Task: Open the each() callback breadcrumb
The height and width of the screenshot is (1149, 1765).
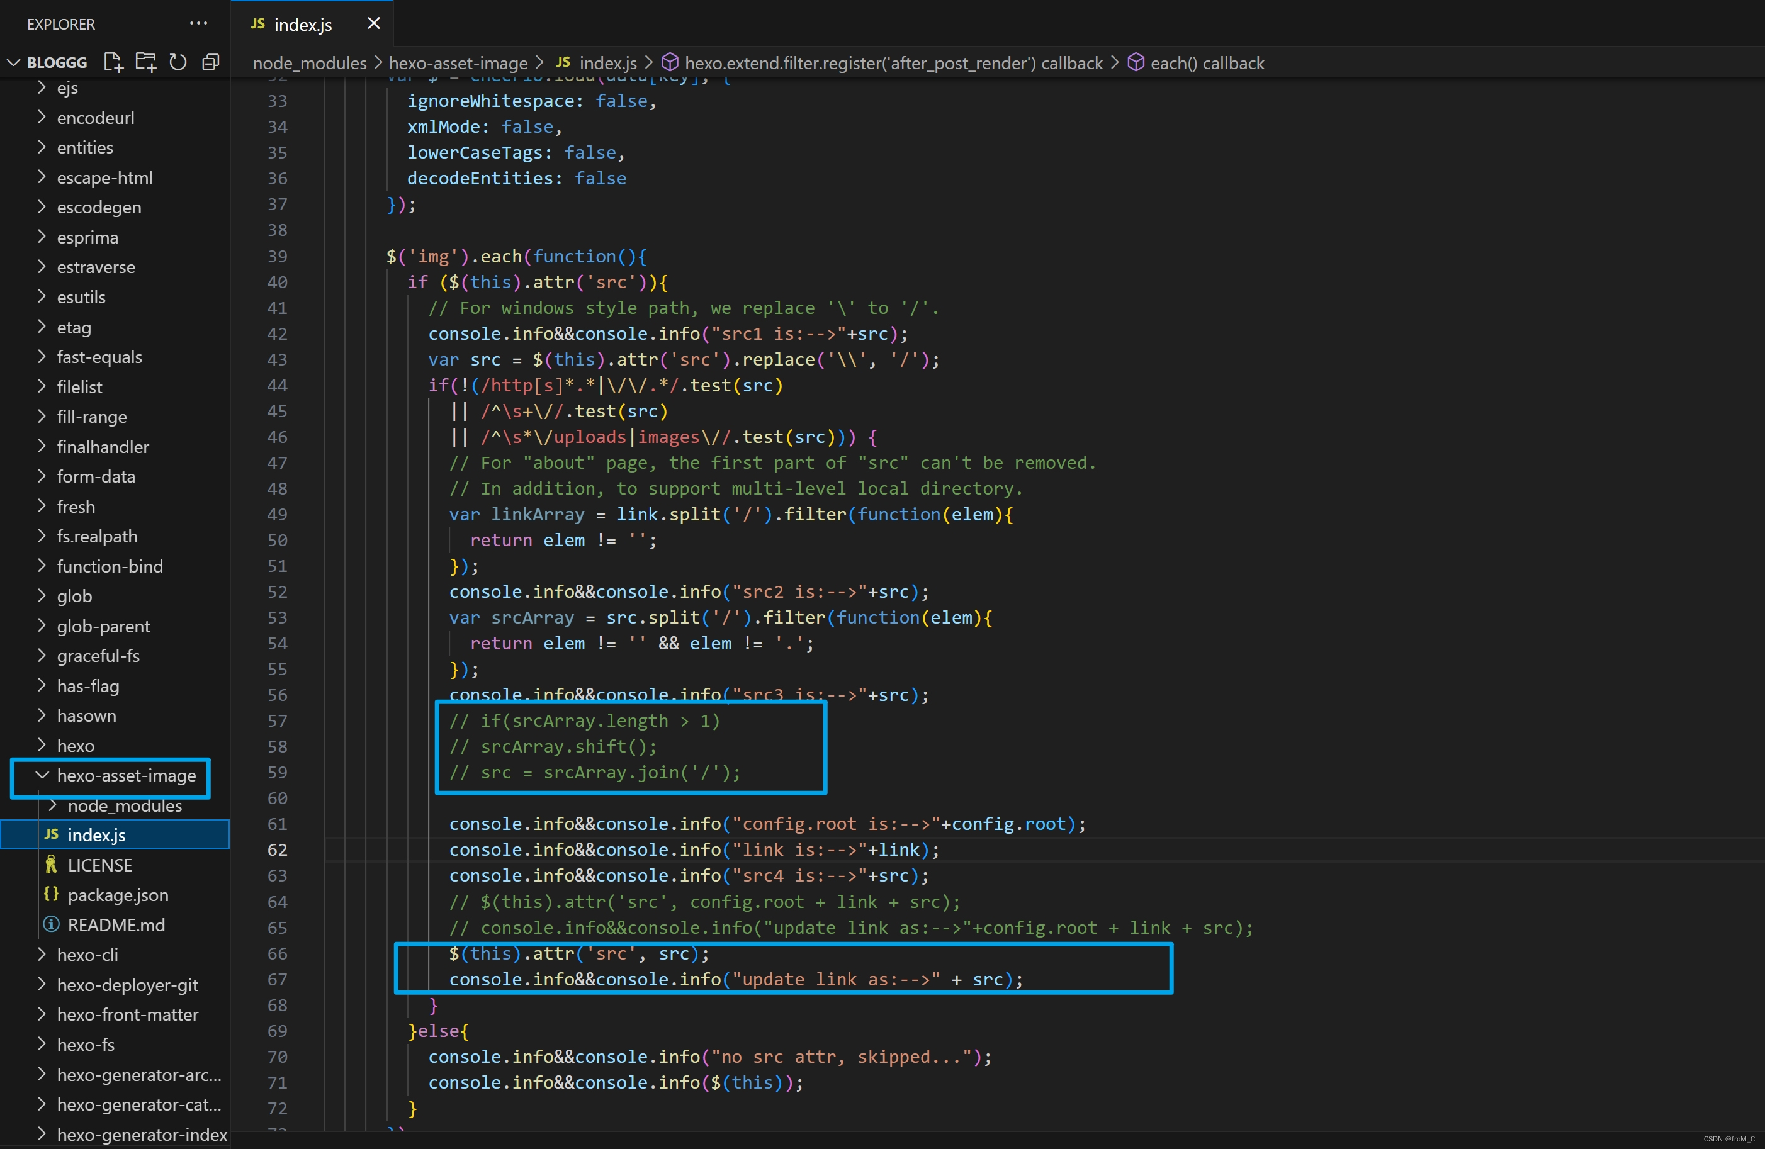Action: [x=1207, y=62]
